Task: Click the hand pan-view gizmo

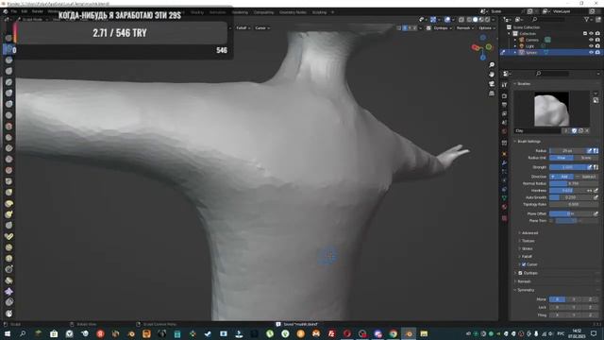Action: pyautogui.click(x=492, y=74)
